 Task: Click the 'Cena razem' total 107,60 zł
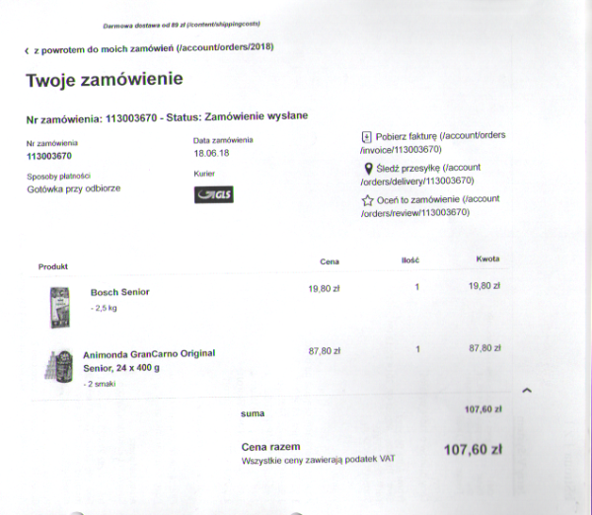point(473,450)
